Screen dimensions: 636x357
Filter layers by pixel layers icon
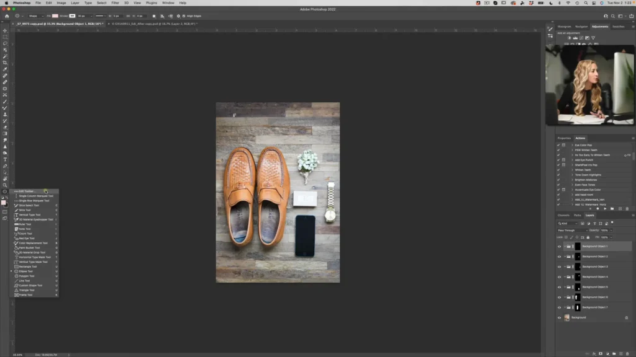583,223
